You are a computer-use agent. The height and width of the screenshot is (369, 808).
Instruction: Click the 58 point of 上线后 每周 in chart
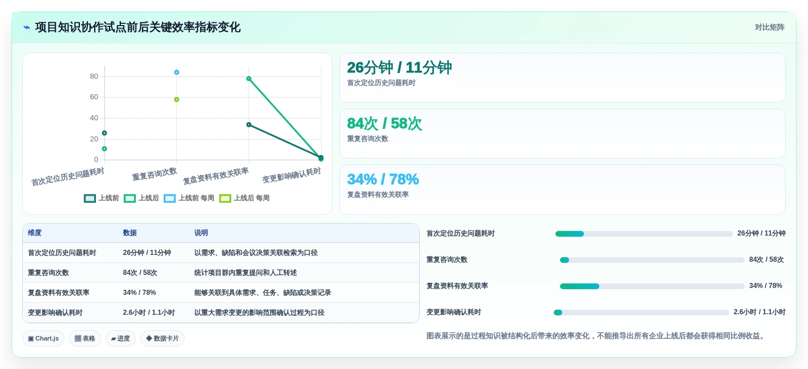point(177,100)
